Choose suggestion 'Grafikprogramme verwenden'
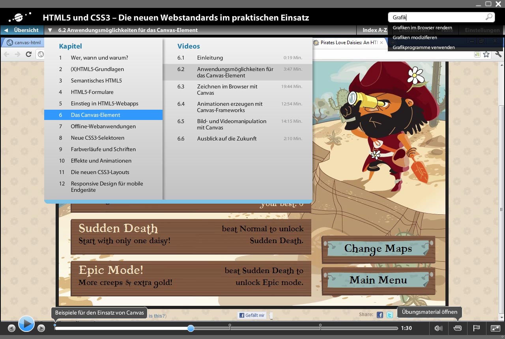This screenshot has width=505, height=339. click(423, 47)
